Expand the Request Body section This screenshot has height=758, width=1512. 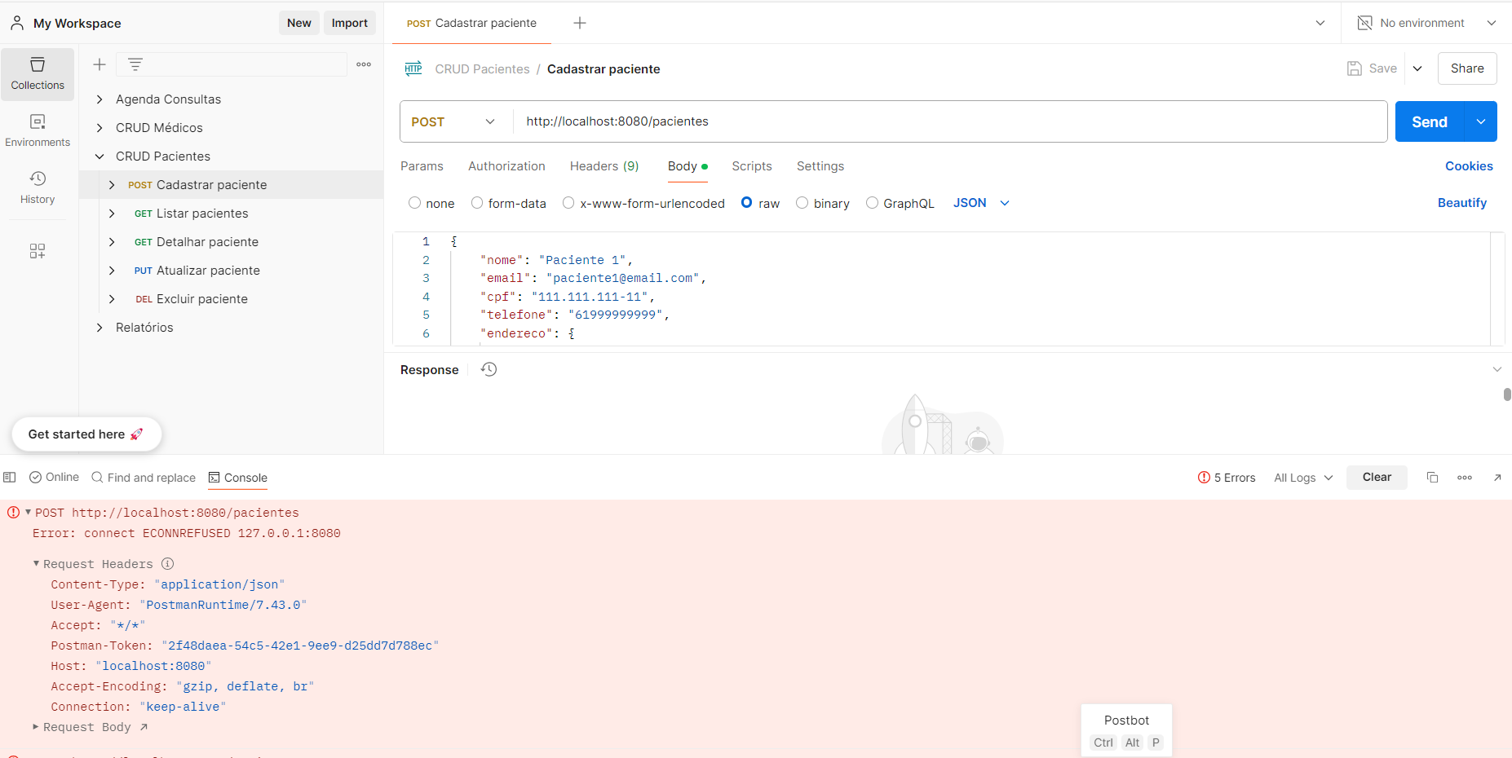coord(36,726)
